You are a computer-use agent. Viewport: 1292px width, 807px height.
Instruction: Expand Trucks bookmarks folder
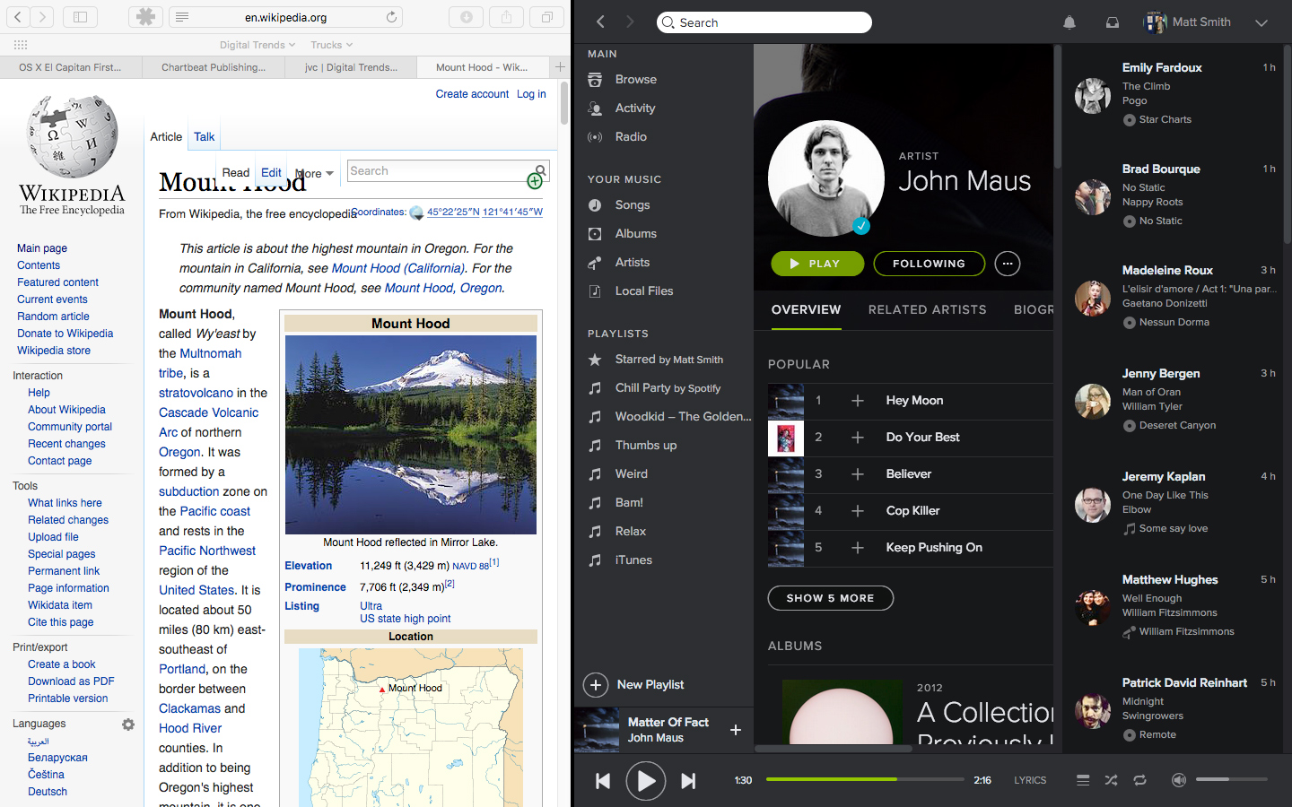pos(331,45)
